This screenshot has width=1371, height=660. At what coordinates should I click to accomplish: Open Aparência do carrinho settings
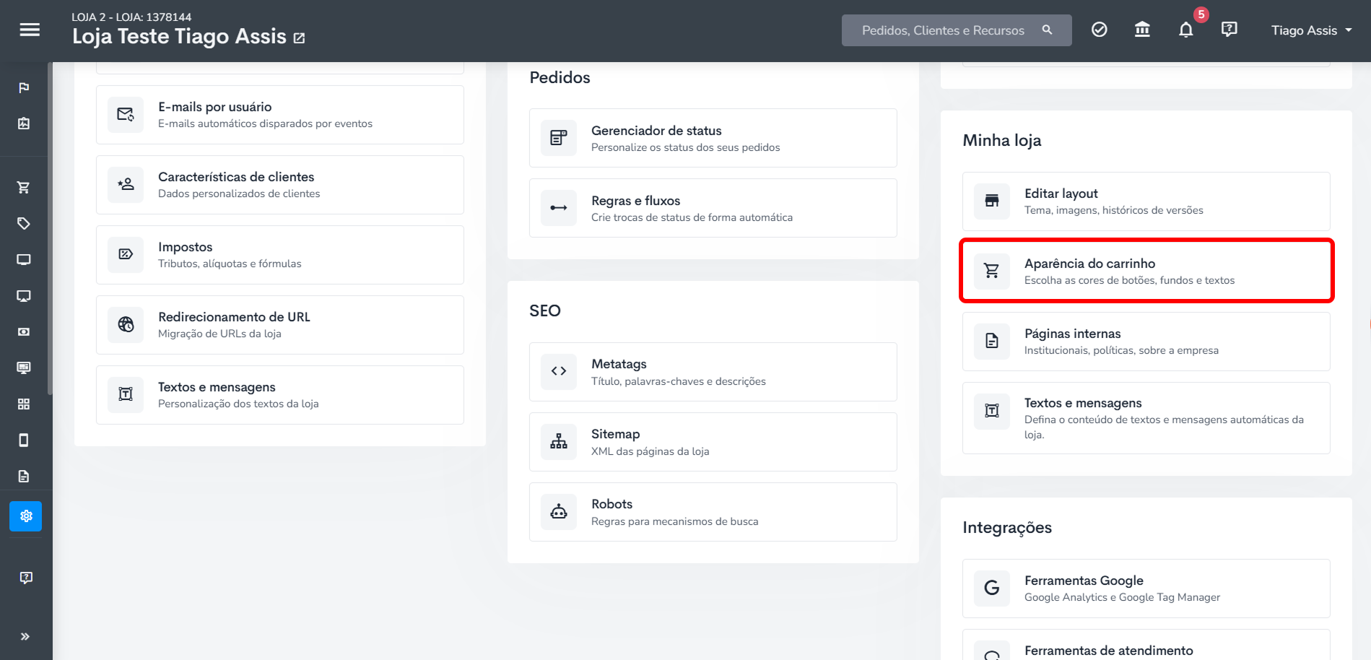(x=1146, y=271)
